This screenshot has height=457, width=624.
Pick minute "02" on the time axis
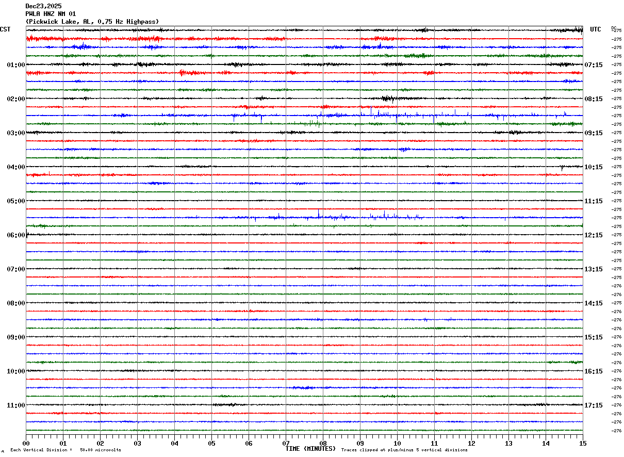tap(100, 443)
